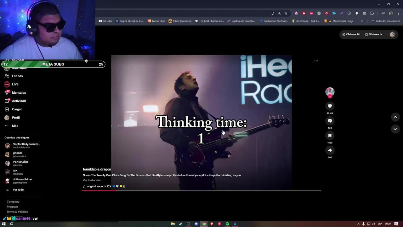Open the TikTok profile avatar at top right
The height and width of the screenshot is (227, 403).
point(392,34)
